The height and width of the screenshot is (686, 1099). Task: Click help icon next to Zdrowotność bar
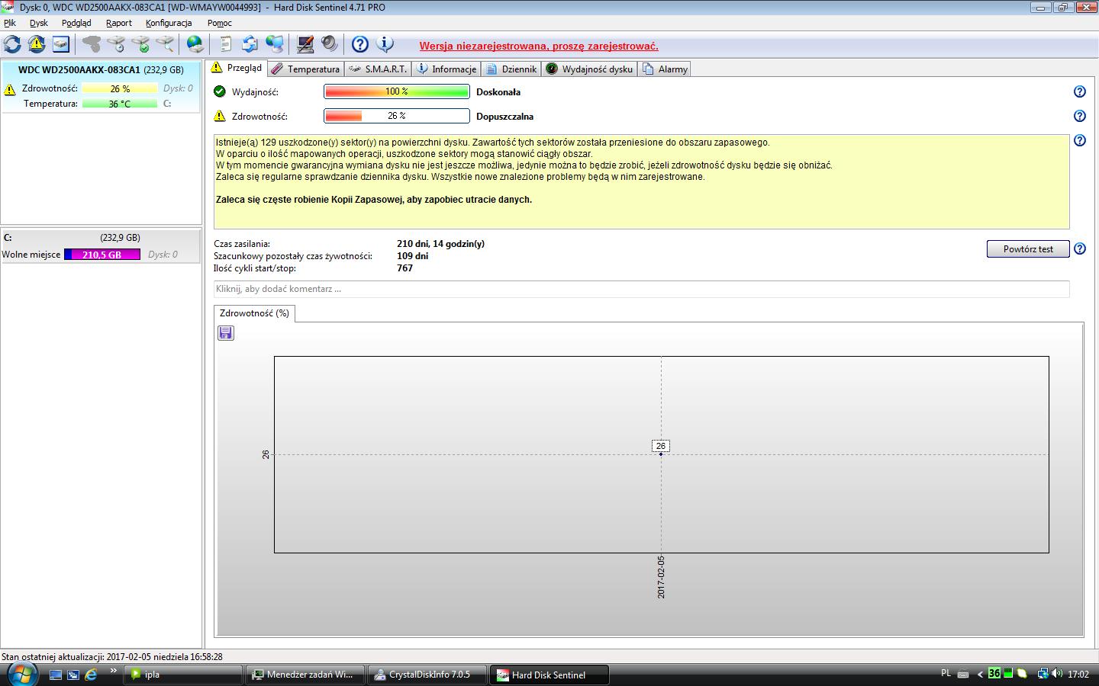click(x=1080, y=116)
